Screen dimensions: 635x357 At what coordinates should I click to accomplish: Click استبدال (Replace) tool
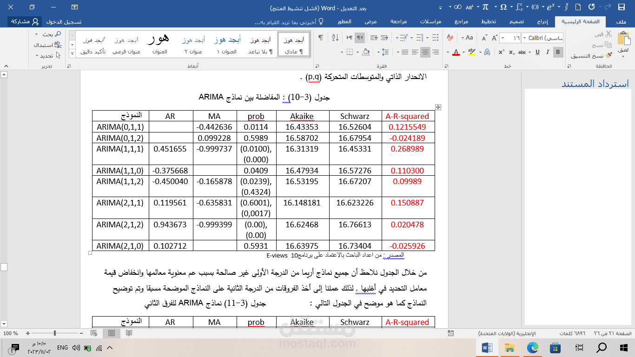tap(48, 45)
